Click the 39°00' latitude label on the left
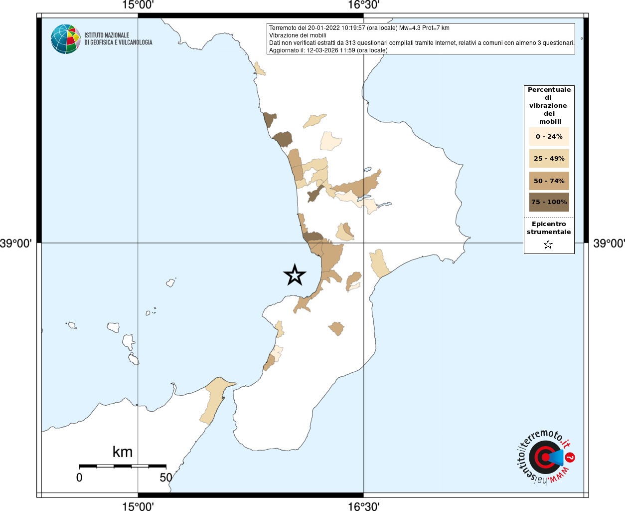This screenshot has height=511, width=625. (16, 244)
